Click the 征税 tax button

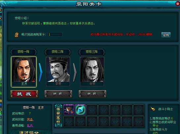click(x=166, y=35)
